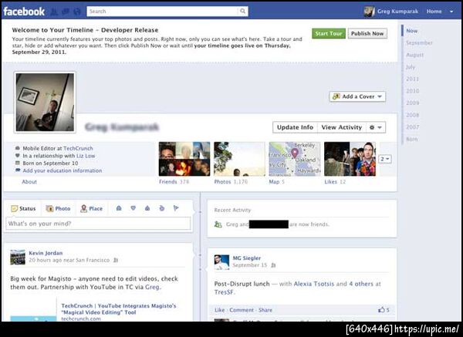463x337 pixels.
Task: Click the home living life event icon
Action: pyautogui.click(x=147, y=208)
